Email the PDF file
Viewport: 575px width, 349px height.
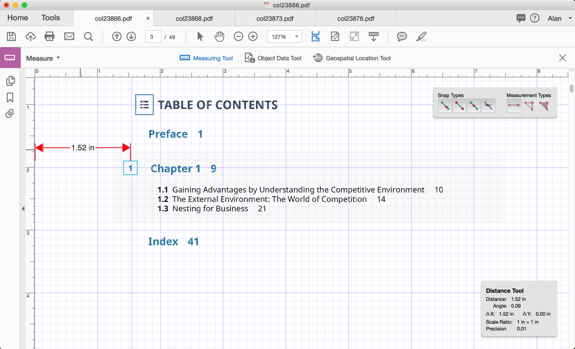pyautogui.click(x=69, y=36)
